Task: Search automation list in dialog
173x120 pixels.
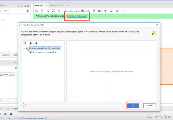Action: (x=25, y=43)
